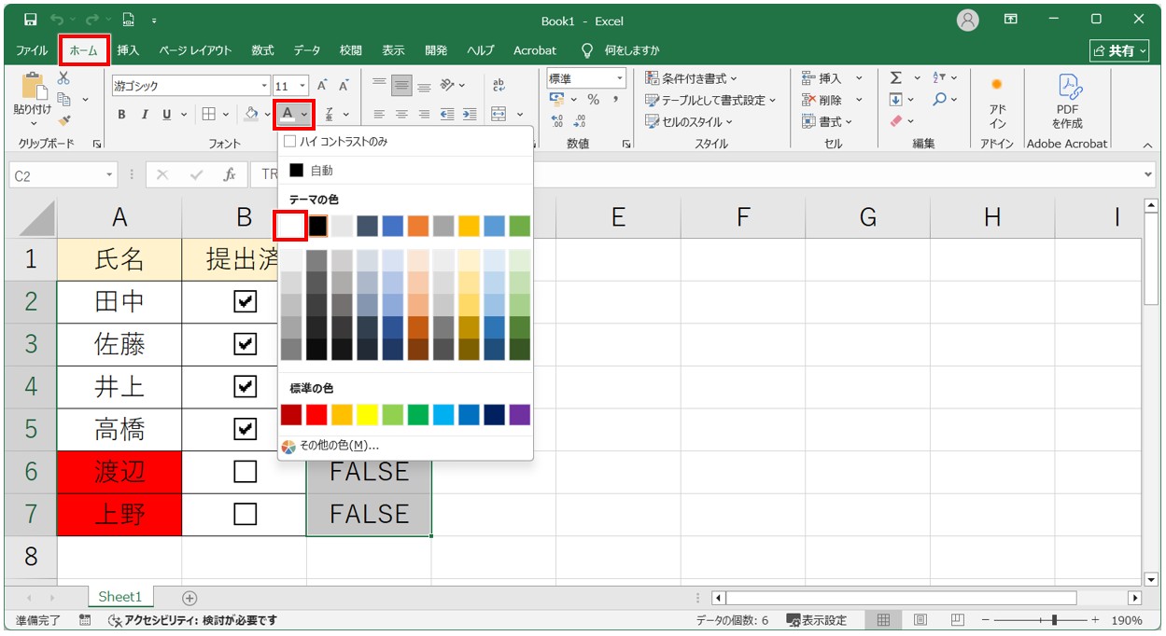Click the Format Painter brush icon
The height and width of the screenshot is (636, 1166).
coord(63,120)
